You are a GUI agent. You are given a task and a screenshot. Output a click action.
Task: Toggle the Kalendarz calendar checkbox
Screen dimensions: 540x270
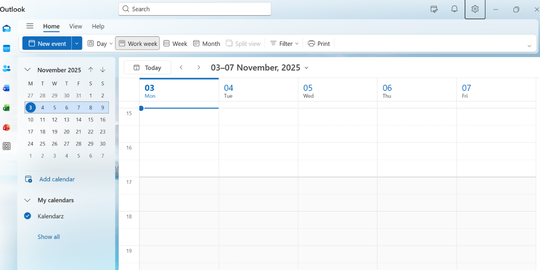tap(27, 216)
